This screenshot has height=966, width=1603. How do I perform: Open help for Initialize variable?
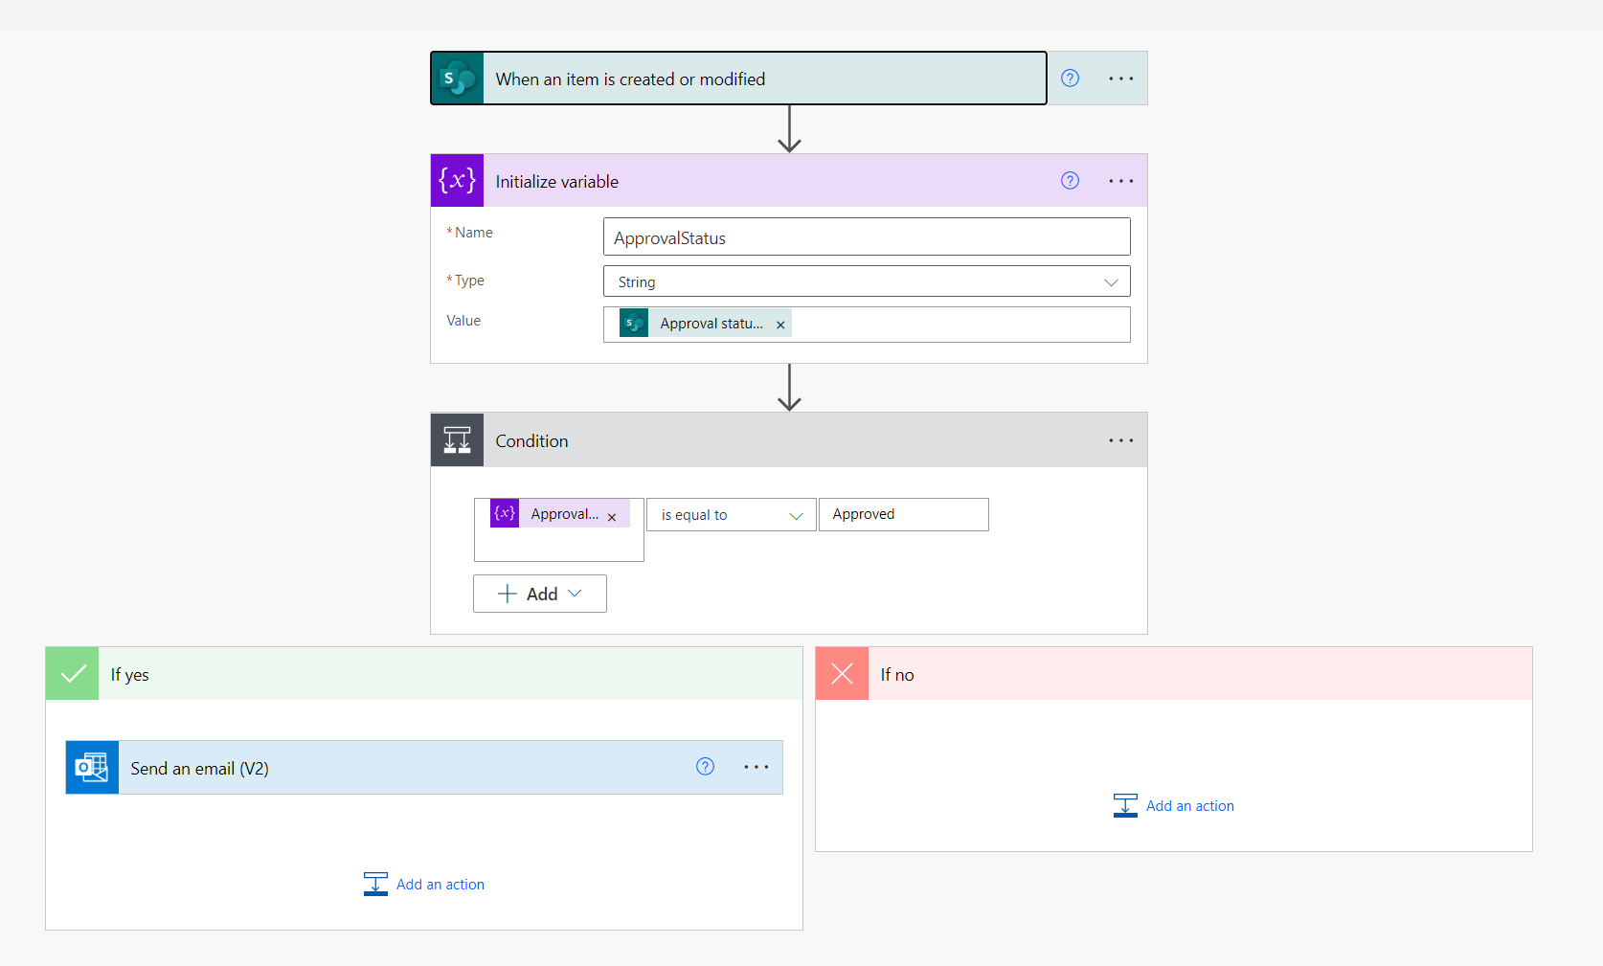point(1070,181)
